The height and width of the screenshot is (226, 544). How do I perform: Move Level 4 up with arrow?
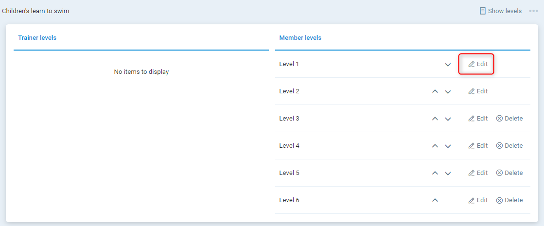(x=435, y=146)
